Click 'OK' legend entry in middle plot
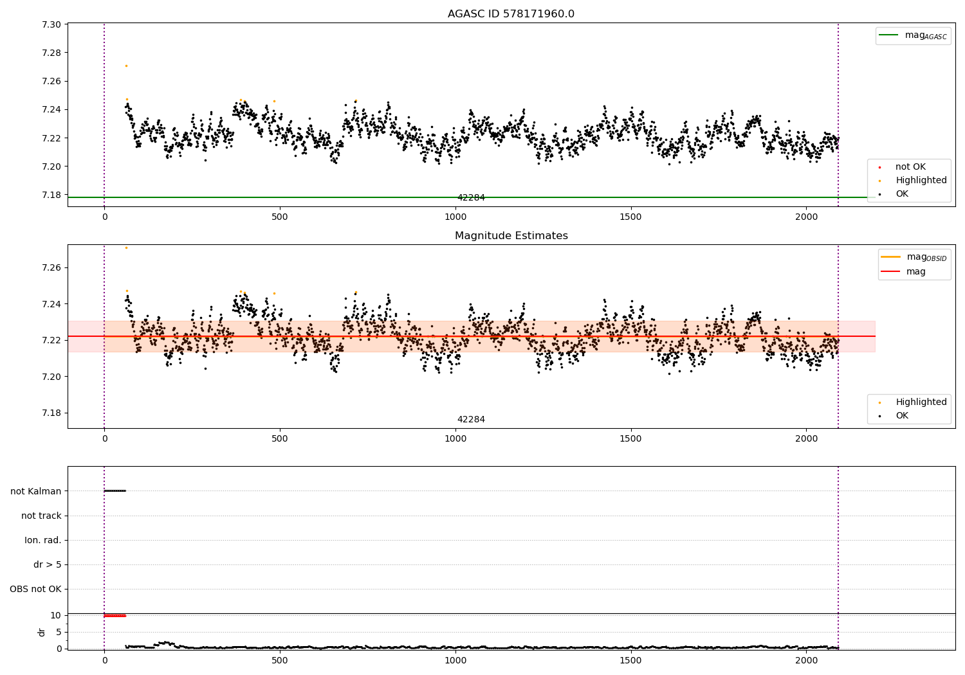The width and height of the screenshot is (965, 675). 893,416
